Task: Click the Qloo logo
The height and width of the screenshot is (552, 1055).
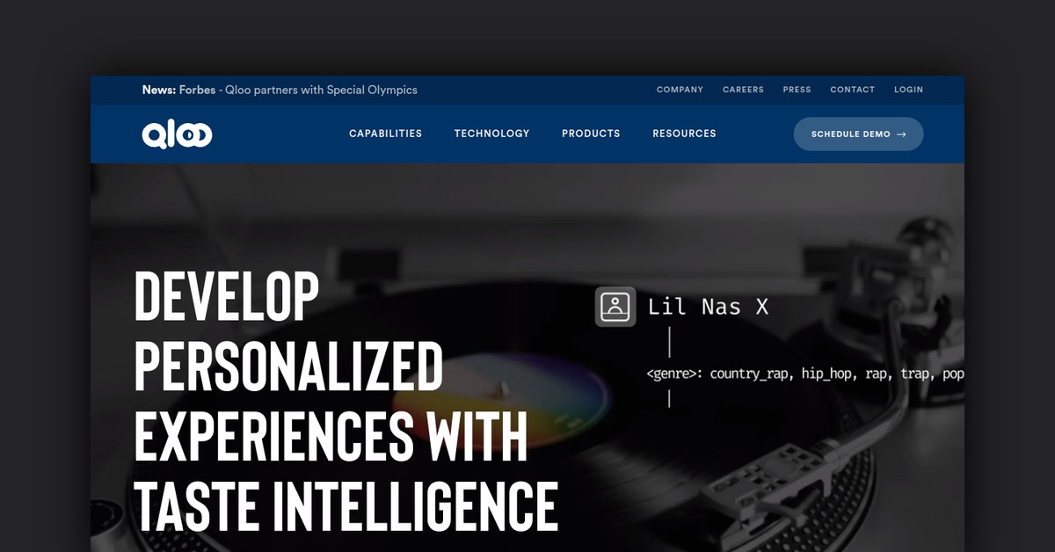Action: tap(177, 134)
